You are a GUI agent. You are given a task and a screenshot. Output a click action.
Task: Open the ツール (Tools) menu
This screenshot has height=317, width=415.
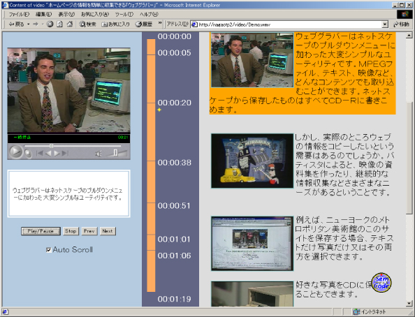tap(124, 14)
